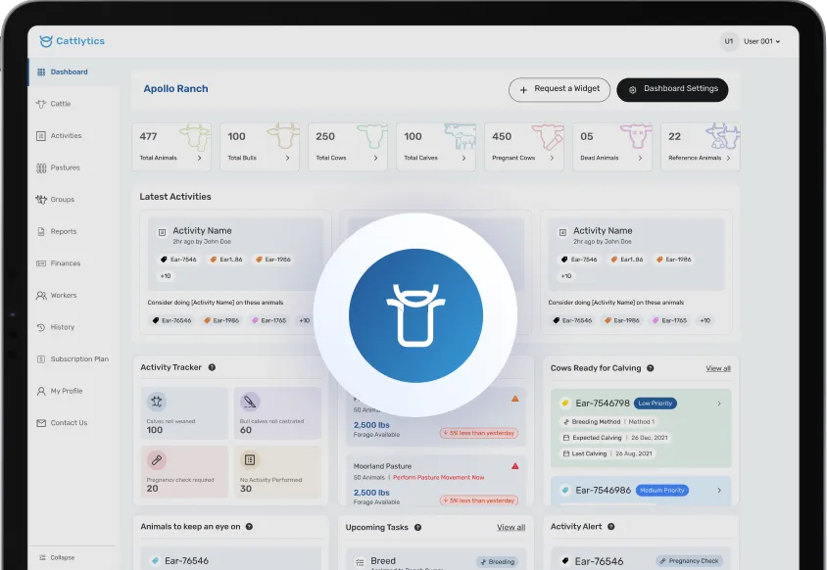This screenshot has height=570, width=827.
Task: Open the User 001 dropdown
Action: [x=761, y=41]
